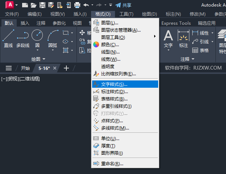The image size is (226, 174).
Task: Open 图层工具(O) submenu
Action: pos(125,37)
